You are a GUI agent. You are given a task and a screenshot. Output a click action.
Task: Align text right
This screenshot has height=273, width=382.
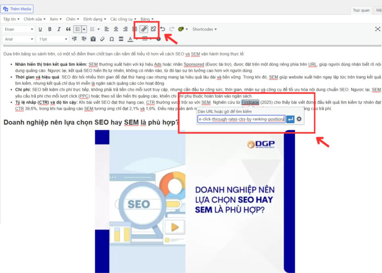point(125,29)
